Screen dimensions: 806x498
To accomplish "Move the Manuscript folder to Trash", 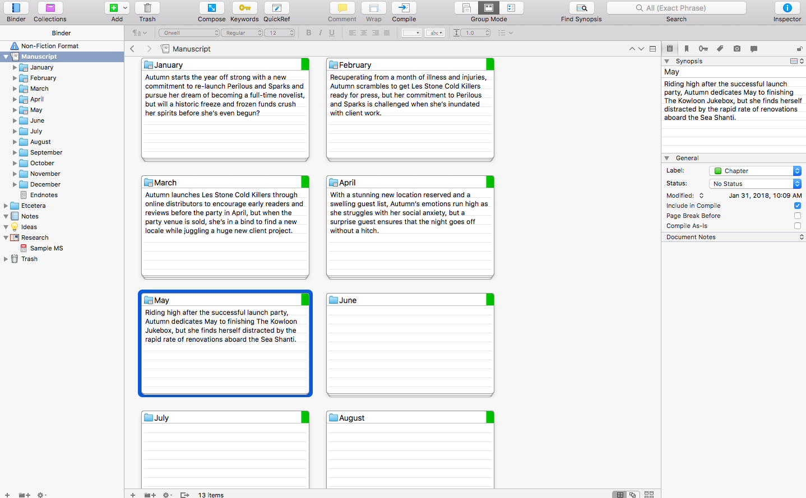I will (147, 8).
